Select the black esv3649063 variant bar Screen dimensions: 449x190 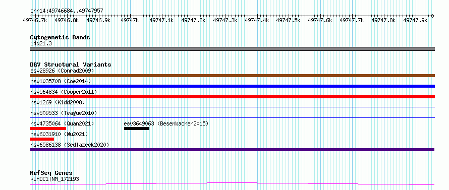point(137,129)
